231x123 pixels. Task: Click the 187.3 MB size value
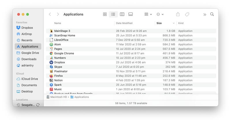click(x=169, y=80)
